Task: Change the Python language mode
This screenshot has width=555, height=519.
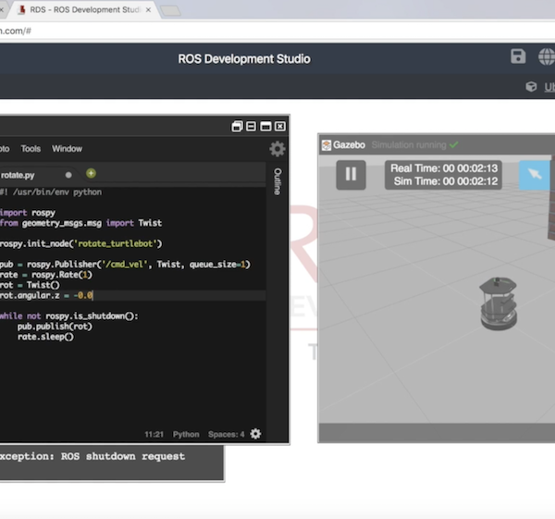Action: click(186, 435)
